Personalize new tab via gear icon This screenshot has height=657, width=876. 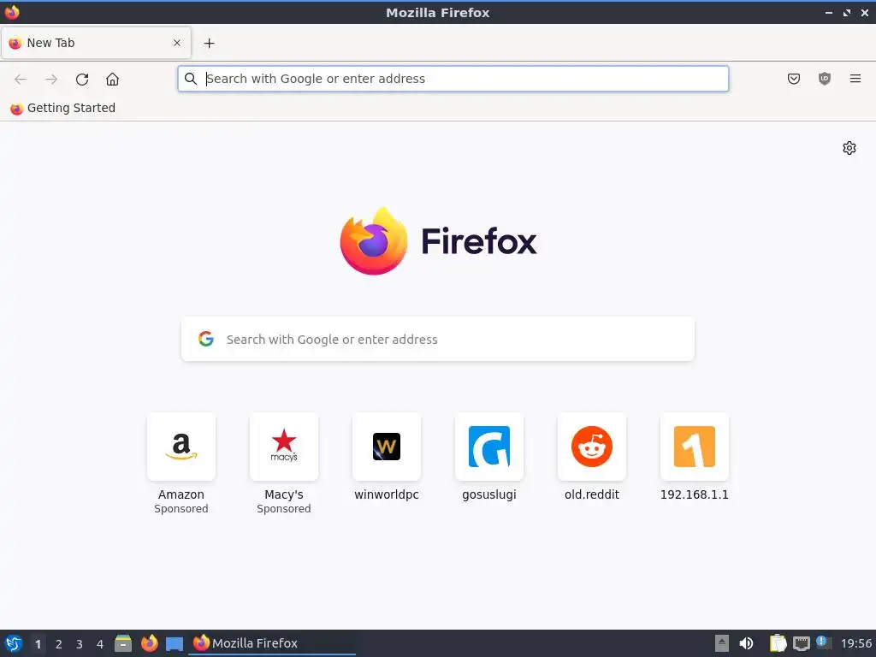coord(849,148)
